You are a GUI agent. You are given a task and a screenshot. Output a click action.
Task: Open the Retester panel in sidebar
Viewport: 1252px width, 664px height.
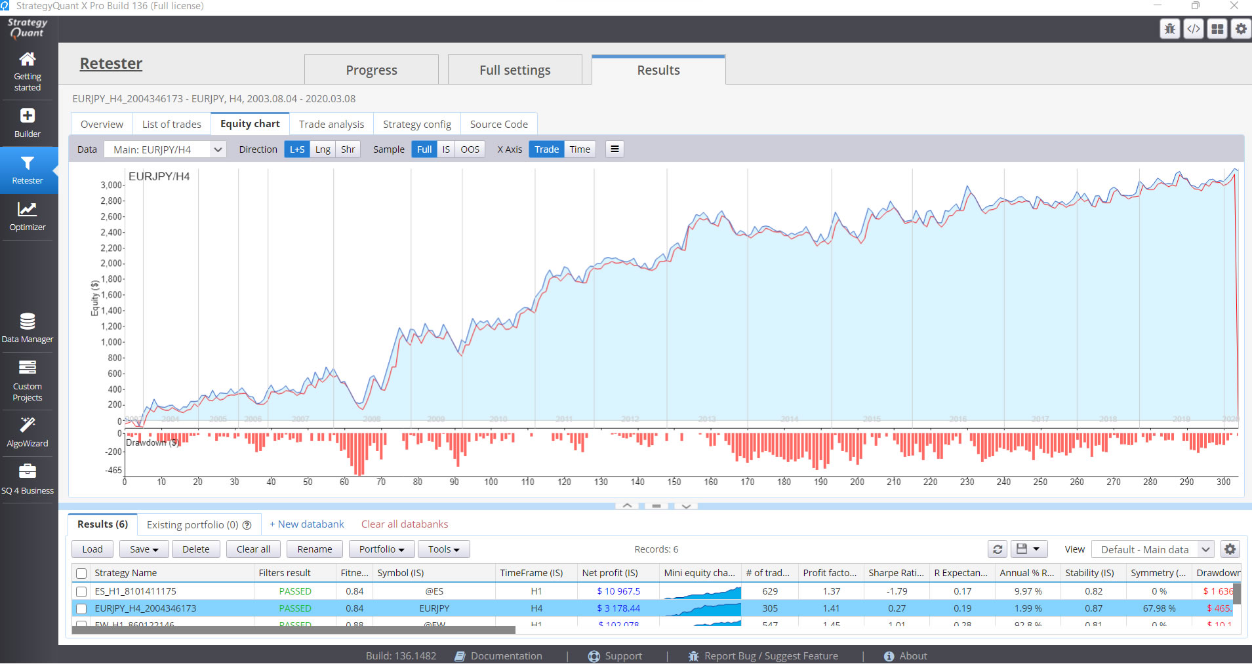[27, 170]
